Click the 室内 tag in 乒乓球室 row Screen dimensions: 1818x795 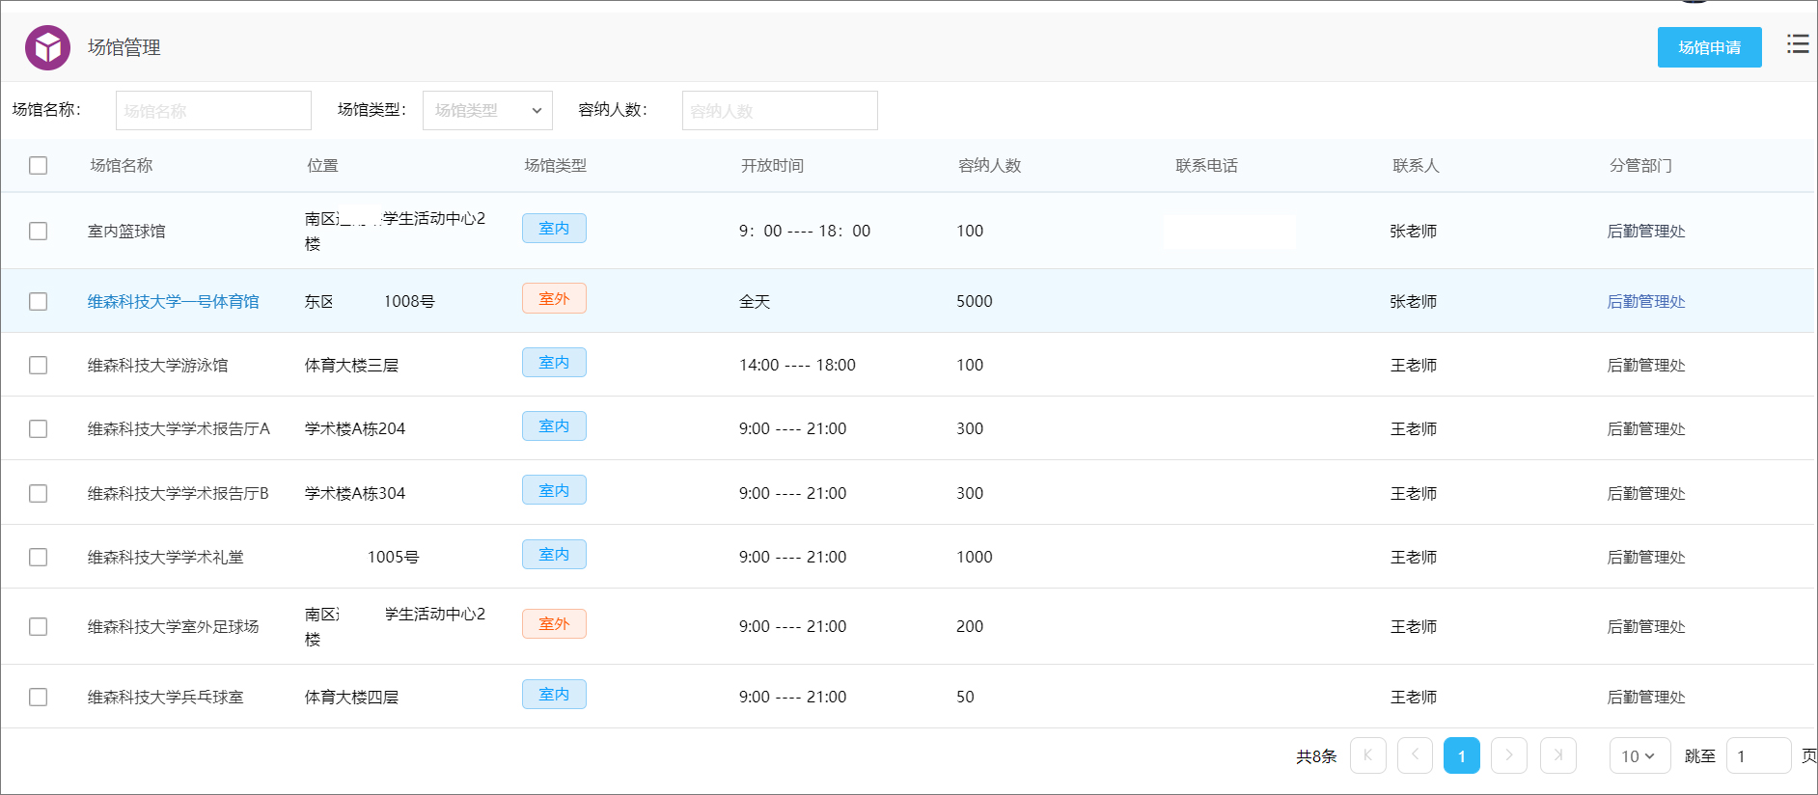click(554, 694)
